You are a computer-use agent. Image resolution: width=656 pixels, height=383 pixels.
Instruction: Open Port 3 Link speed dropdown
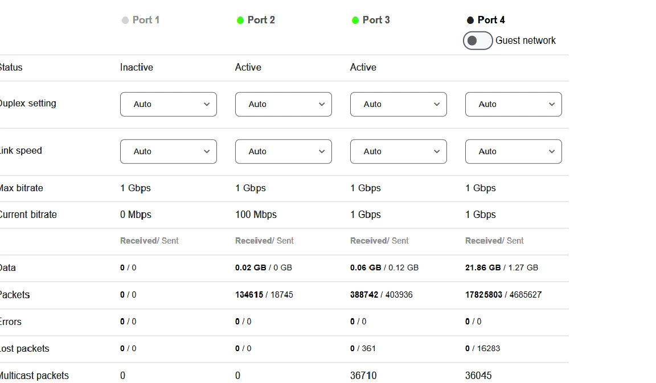pos(399,152)
